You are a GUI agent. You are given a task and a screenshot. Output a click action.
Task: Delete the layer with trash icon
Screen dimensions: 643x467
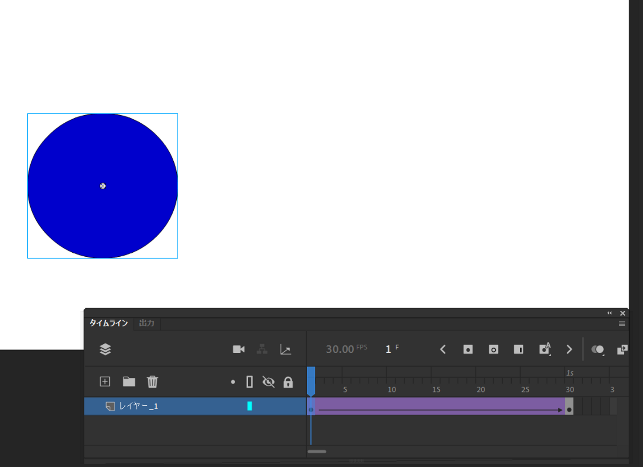tap(152, 382)
